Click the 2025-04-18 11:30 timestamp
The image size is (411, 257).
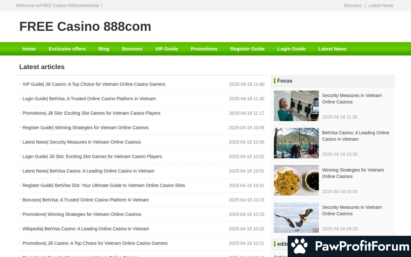coord(247,99)
